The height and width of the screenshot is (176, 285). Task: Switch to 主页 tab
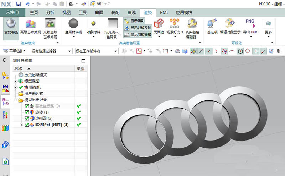[34, 12]
